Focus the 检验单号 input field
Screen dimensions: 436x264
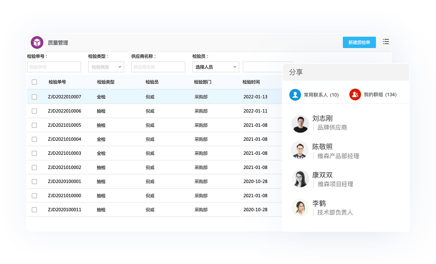tap(54, 67)
